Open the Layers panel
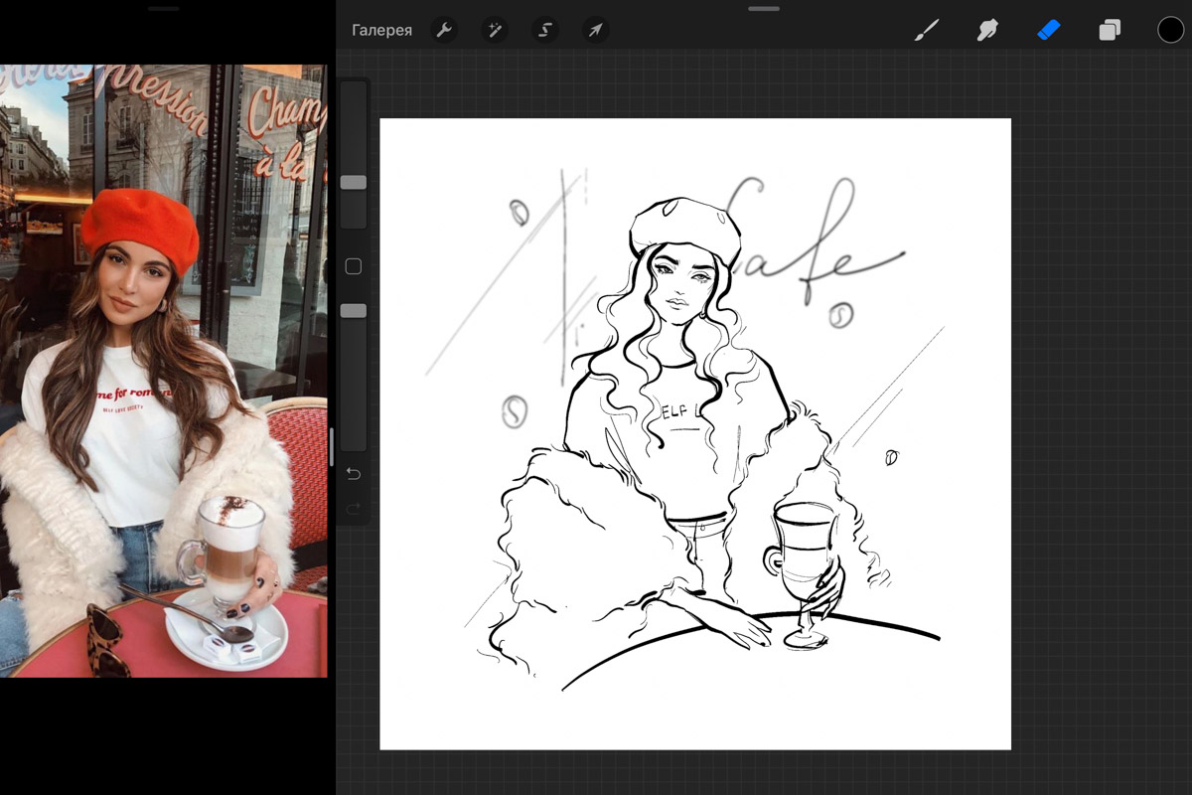Image resolution: width=1192 pixels, height=795 pixels. click(x=1110, y=30)
